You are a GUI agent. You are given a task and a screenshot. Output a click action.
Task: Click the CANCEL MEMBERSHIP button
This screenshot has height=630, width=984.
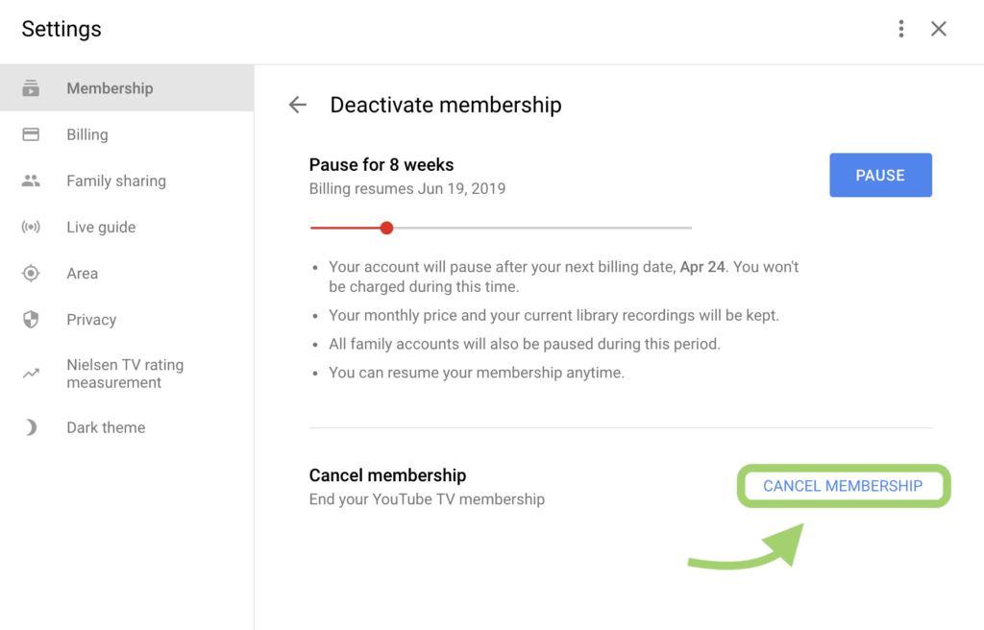click(843, 486)
